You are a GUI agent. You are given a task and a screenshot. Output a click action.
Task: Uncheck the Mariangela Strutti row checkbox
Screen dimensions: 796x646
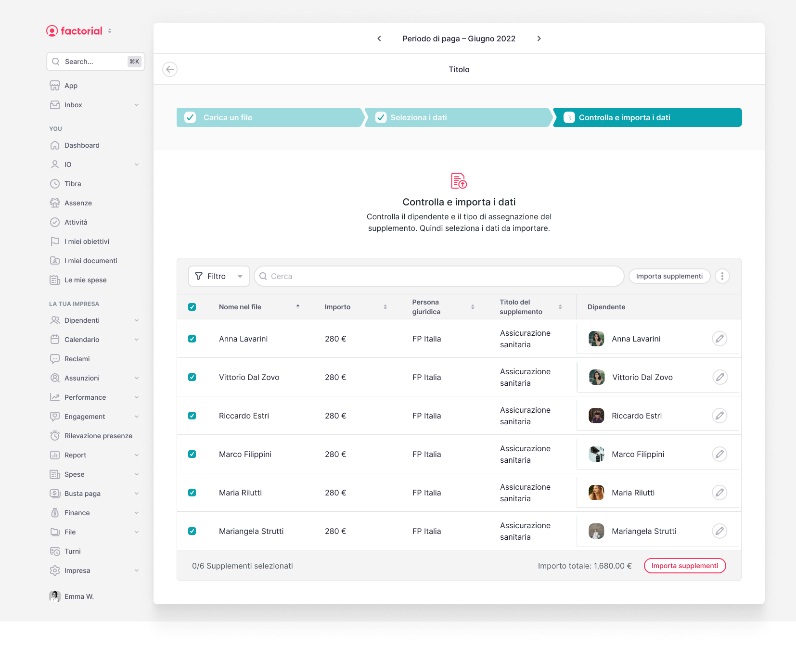(x=192, y=531)
